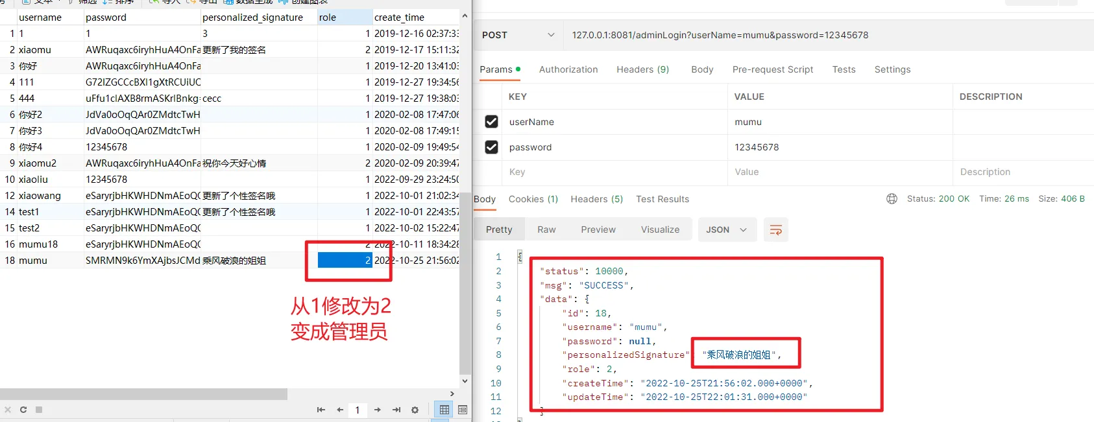The height and width of the screenshot is (422, 1094).
Task: Select the Pretty view button
Action: point(499,229)
